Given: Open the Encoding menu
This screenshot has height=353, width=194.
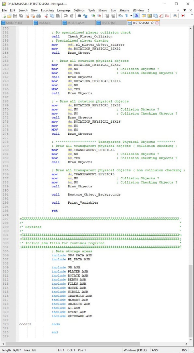Looking at the screenshot, I should tap(47, 10).
